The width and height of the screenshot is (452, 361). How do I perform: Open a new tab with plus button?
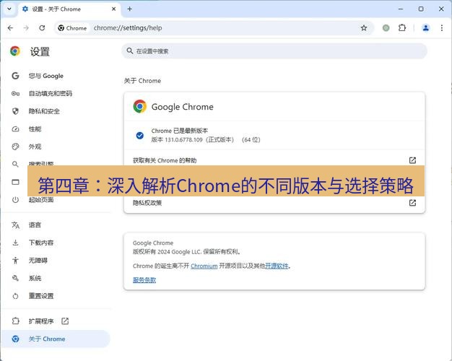(x=130, y=9)
